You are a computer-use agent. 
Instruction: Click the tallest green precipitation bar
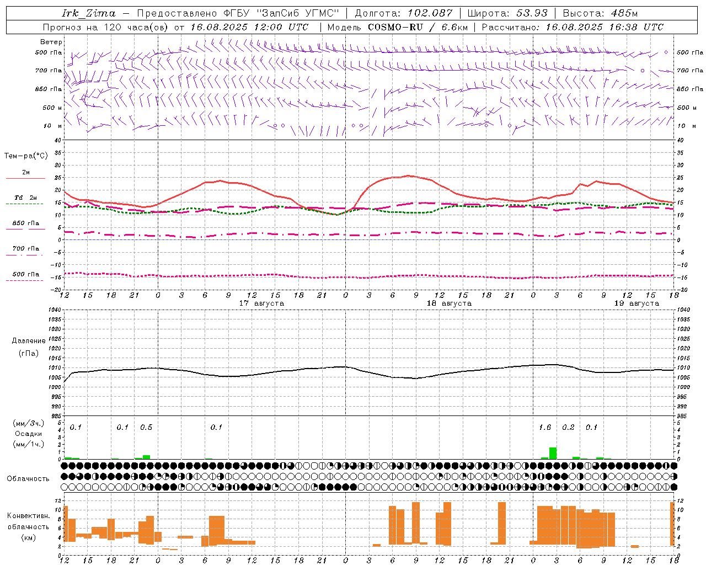click(553, 453)
